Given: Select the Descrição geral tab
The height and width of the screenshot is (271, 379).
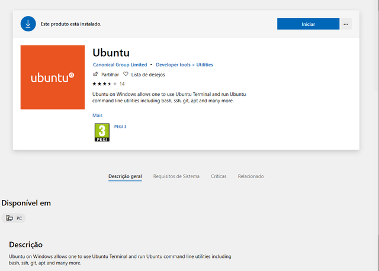Looking at the screenshot, I should click(x=125, y=176).
